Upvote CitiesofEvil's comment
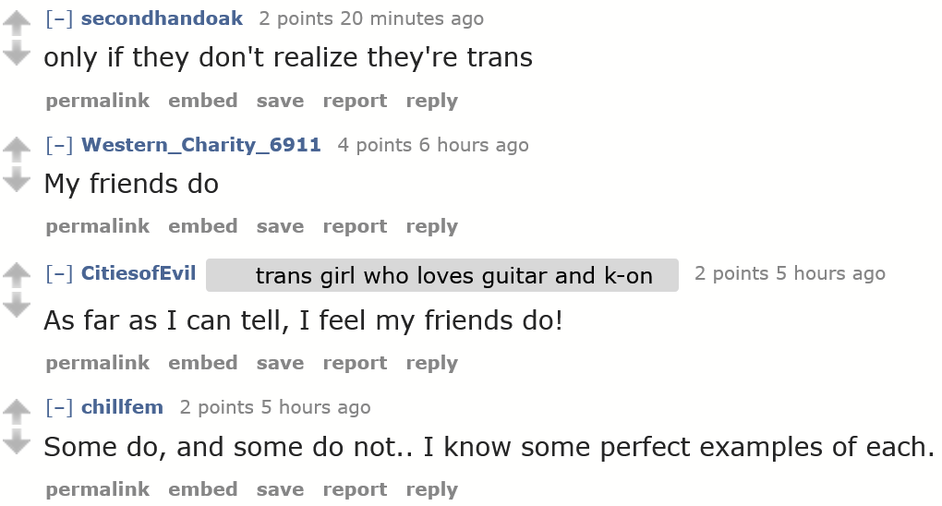Screen dimensions: 942x506 [x=17, y=275]
